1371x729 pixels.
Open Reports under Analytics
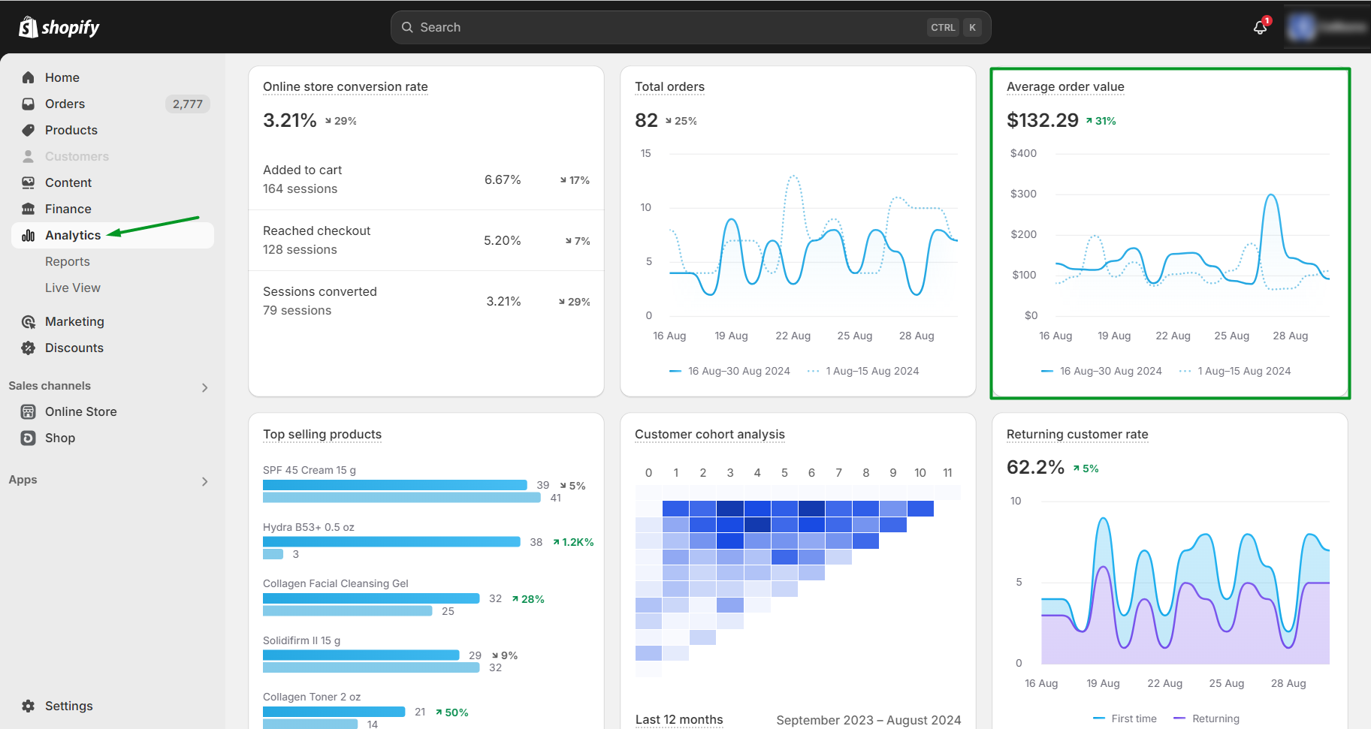(x=68, y=261)
